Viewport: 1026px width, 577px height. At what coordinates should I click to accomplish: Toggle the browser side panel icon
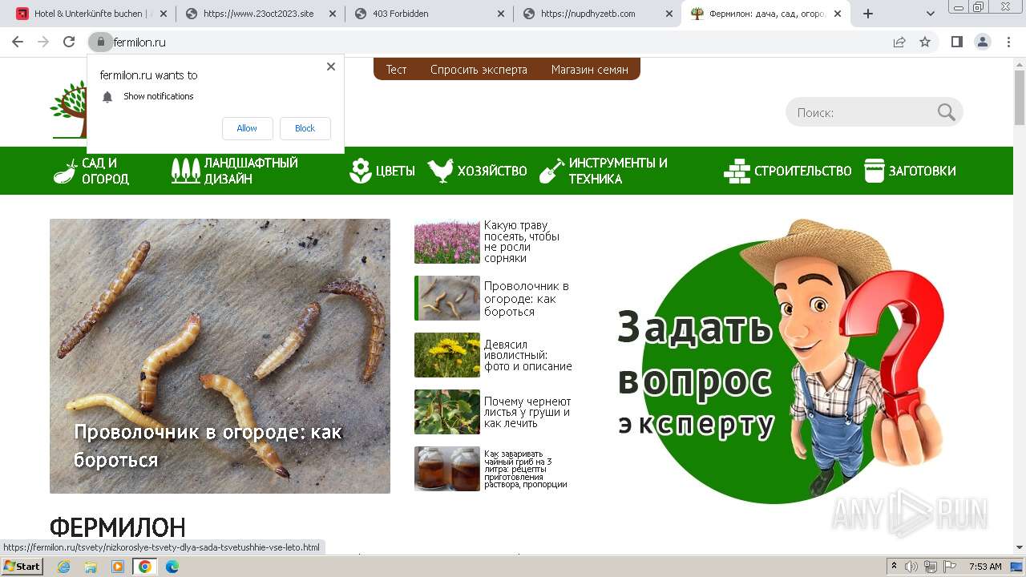tap(956, 42)
